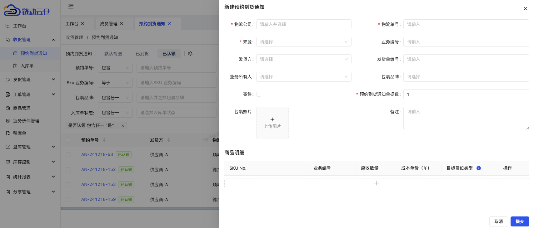Viewport: 534px width, 228px height.
Task: Remove the 是否认领 filter tag
Action: click(123, 126)
